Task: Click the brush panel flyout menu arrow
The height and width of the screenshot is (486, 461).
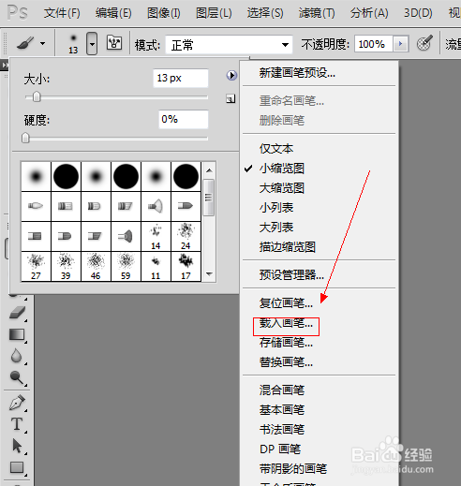Action: [x=231, y=75]
